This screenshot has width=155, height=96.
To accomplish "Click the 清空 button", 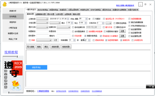I will 46,47.
